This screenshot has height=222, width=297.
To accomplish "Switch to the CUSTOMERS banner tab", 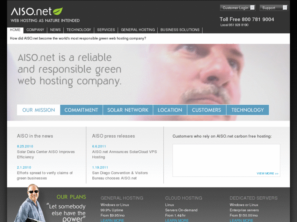I will pyautogui.click(x=206, y=110).
